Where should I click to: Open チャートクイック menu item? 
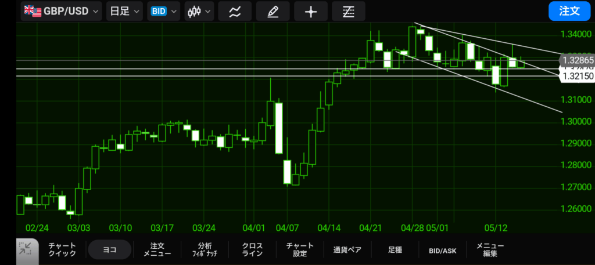pos(62,249)
